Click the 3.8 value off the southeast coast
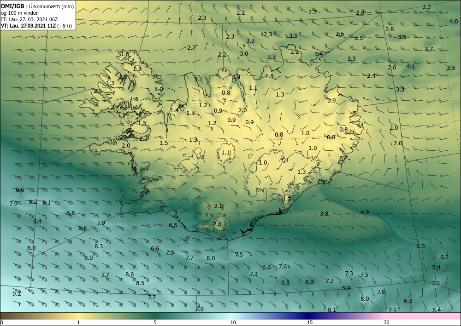461x326 pixels. coord(324,214)
